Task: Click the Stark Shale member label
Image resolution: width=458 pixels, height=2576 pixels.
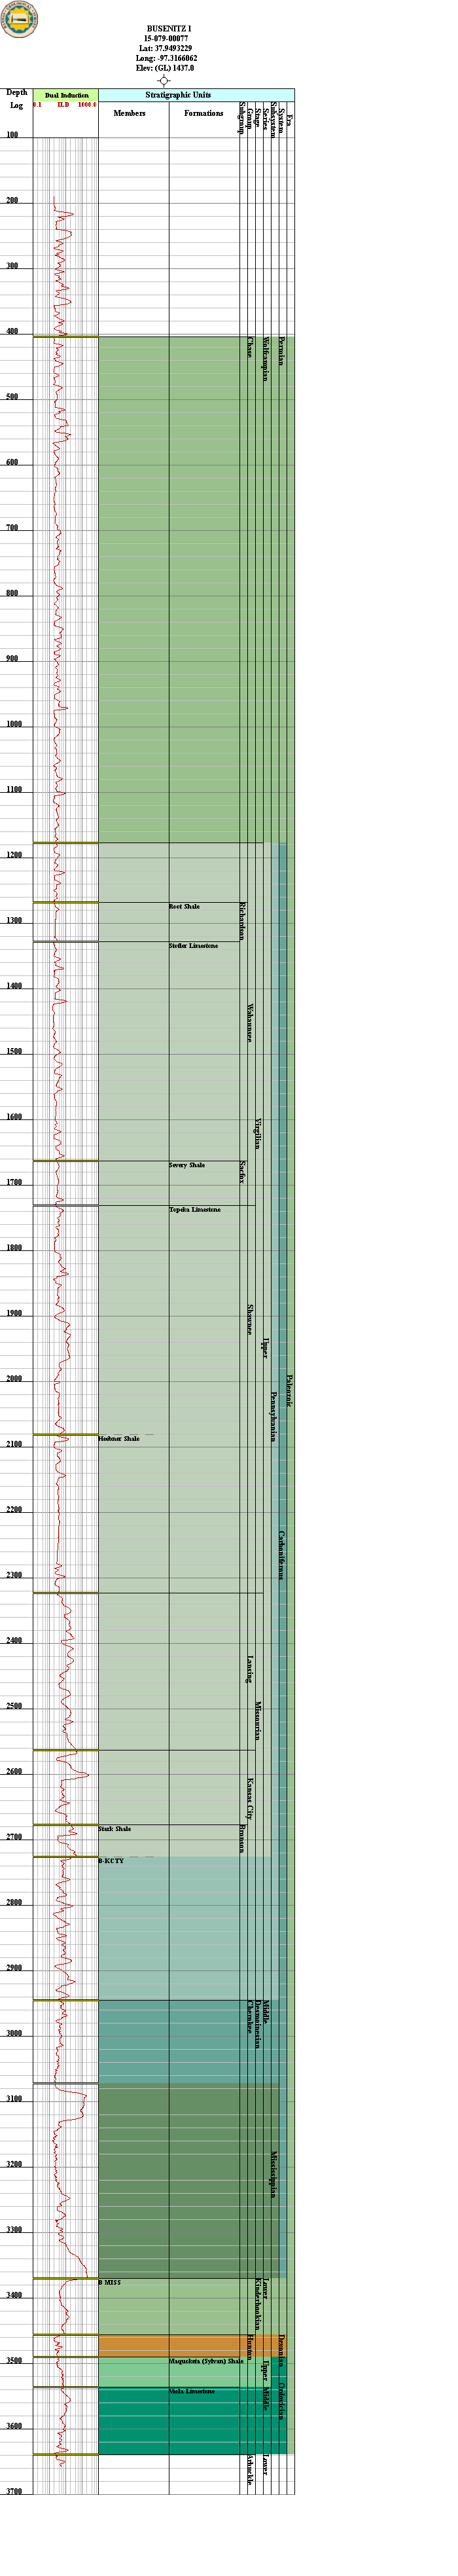Action: coord(115,1829)
